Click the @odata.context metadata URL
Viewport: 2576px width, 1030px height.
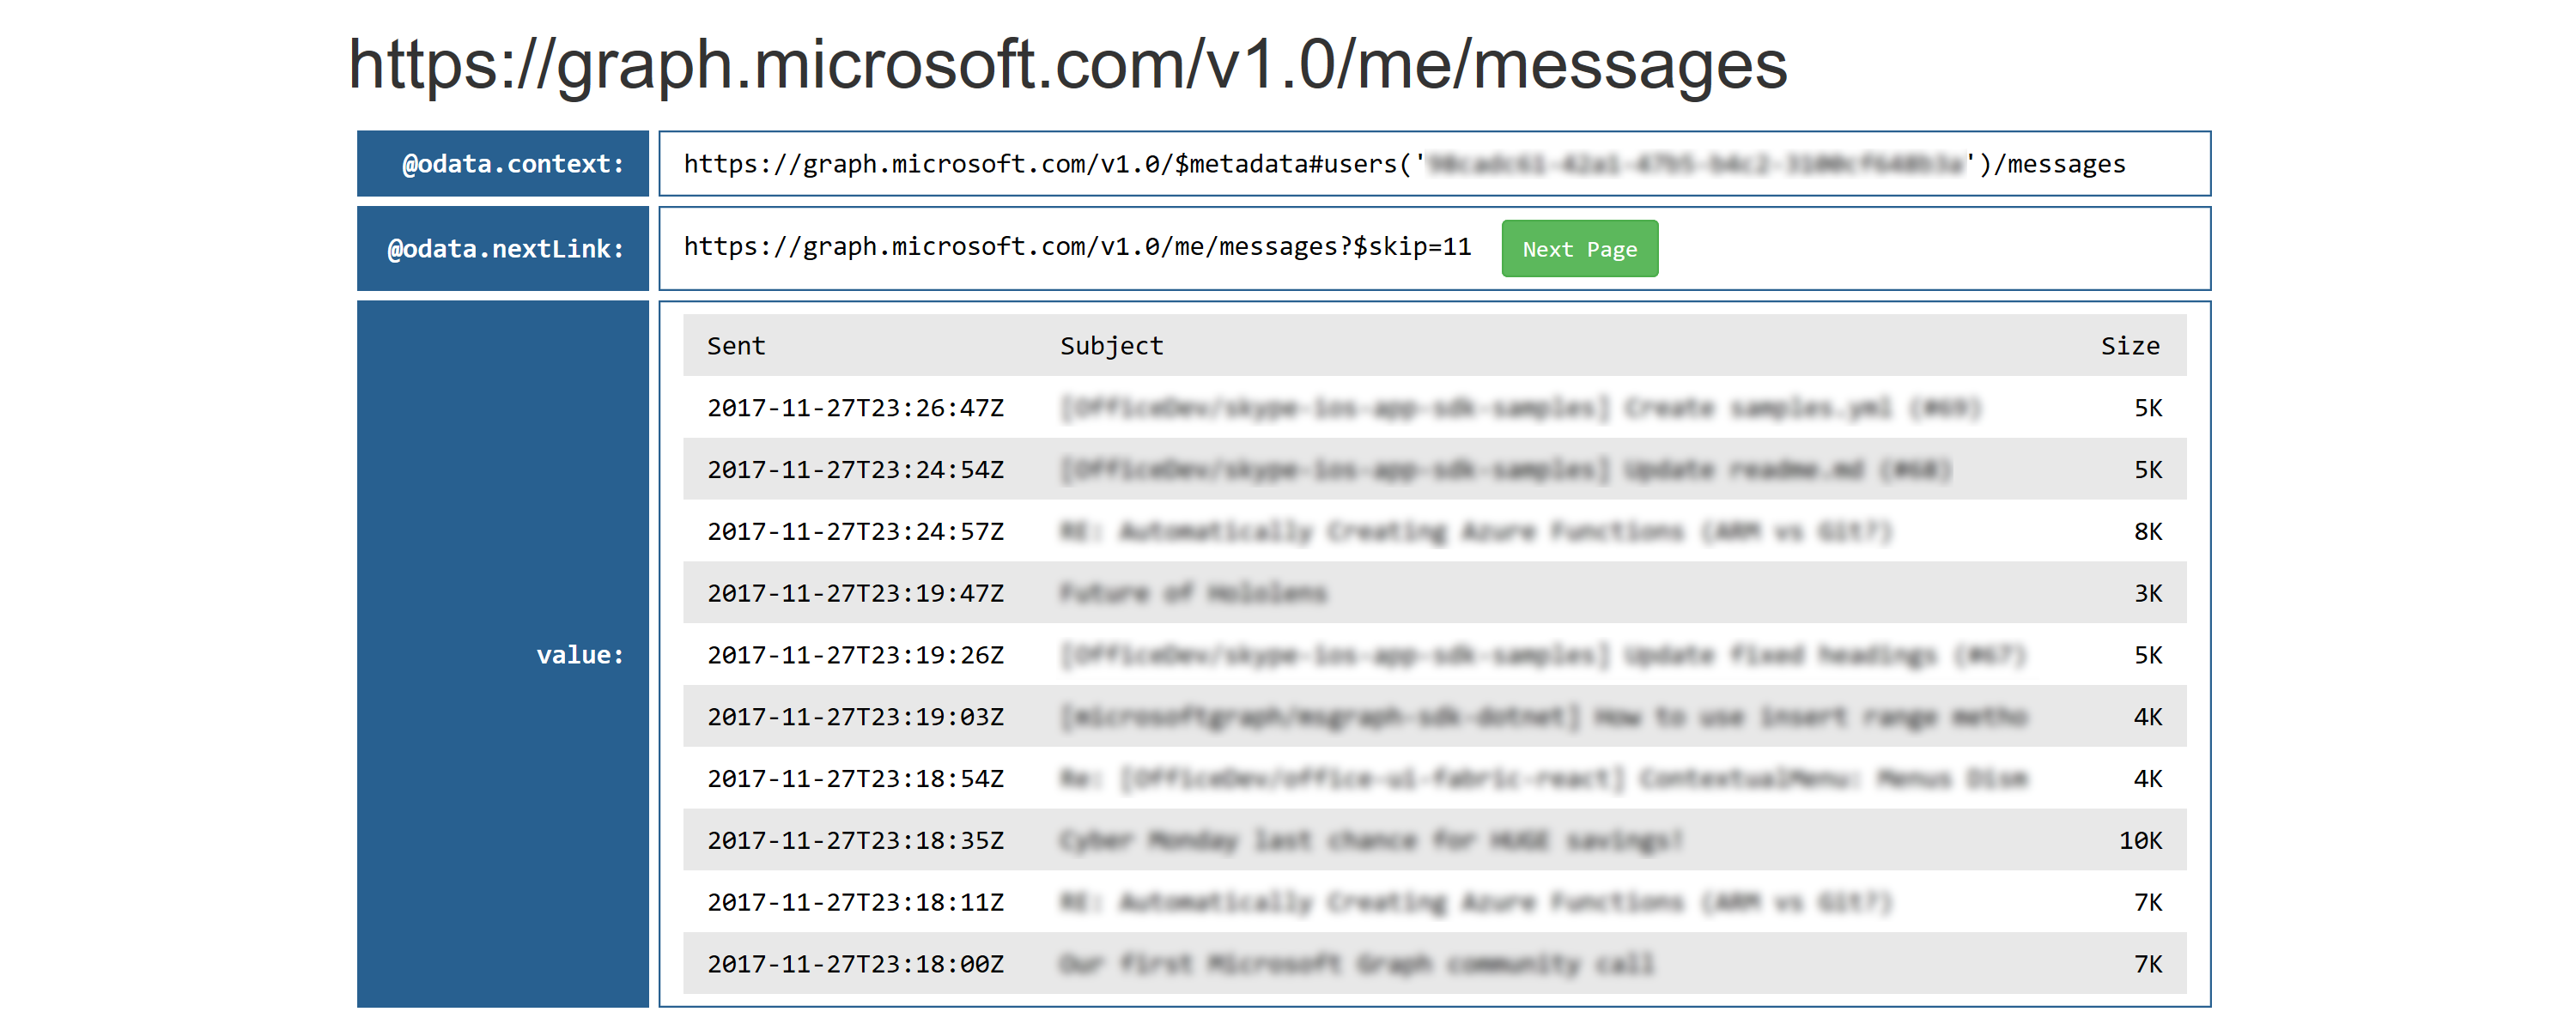point(1403,164)
